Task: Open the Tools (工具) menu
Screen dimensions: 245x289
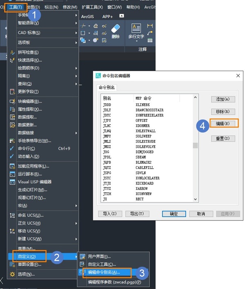Action: 16,7
